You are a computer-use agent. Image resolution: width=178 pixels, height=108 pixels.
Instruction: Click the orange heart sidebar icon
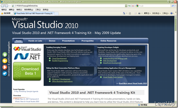pyautogui.click(x=5, y=67)
